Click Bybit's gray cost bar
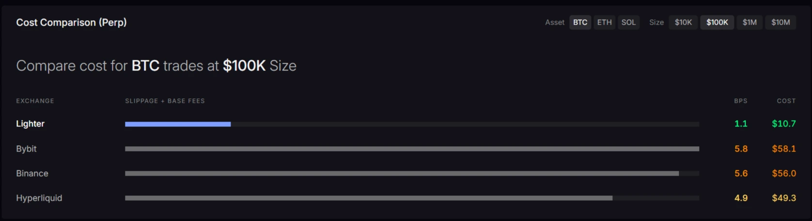 coord(412,149)
